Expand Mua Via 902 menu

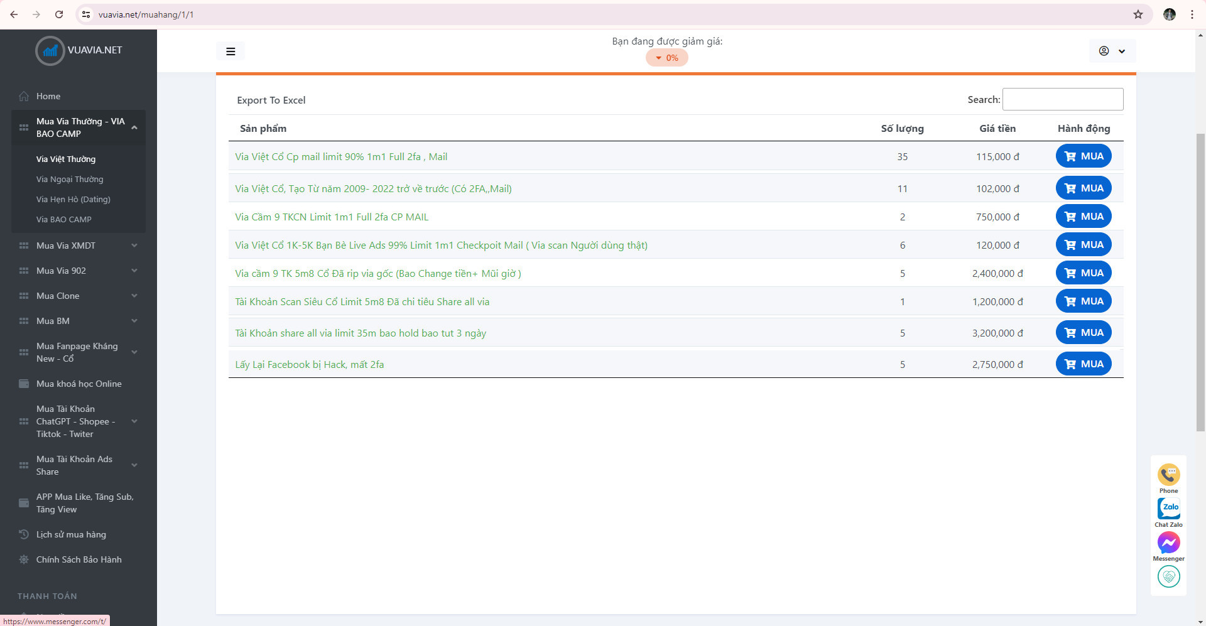79,271
